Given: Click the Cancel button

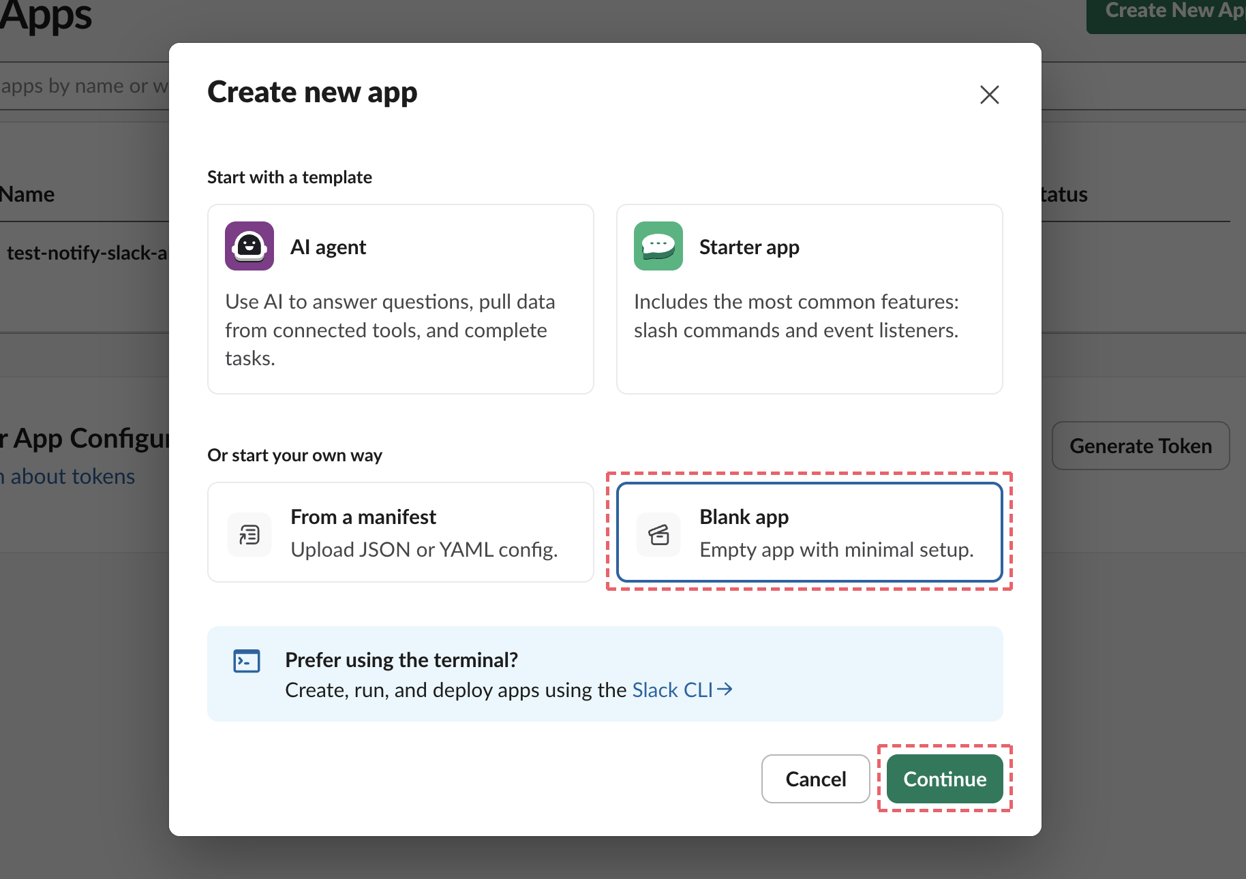Looking at the screenshot, I should tap(816, 779).
